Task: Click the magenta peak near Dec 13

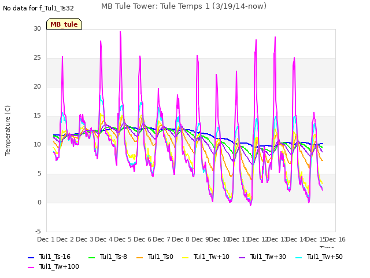Action: tap(275, 37)
